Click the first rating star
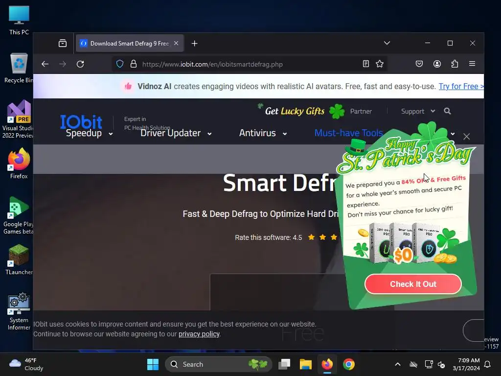The width and height of the screenshot is (501, 376). tap(311, 237)
